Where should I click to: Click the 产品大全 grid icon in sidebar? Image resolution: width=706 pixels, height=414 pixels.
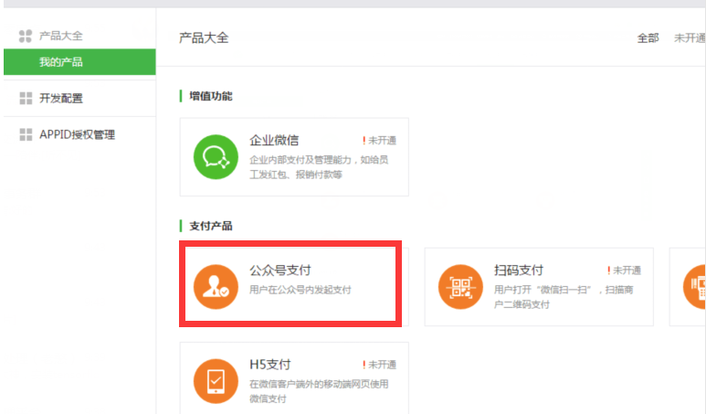26,37
